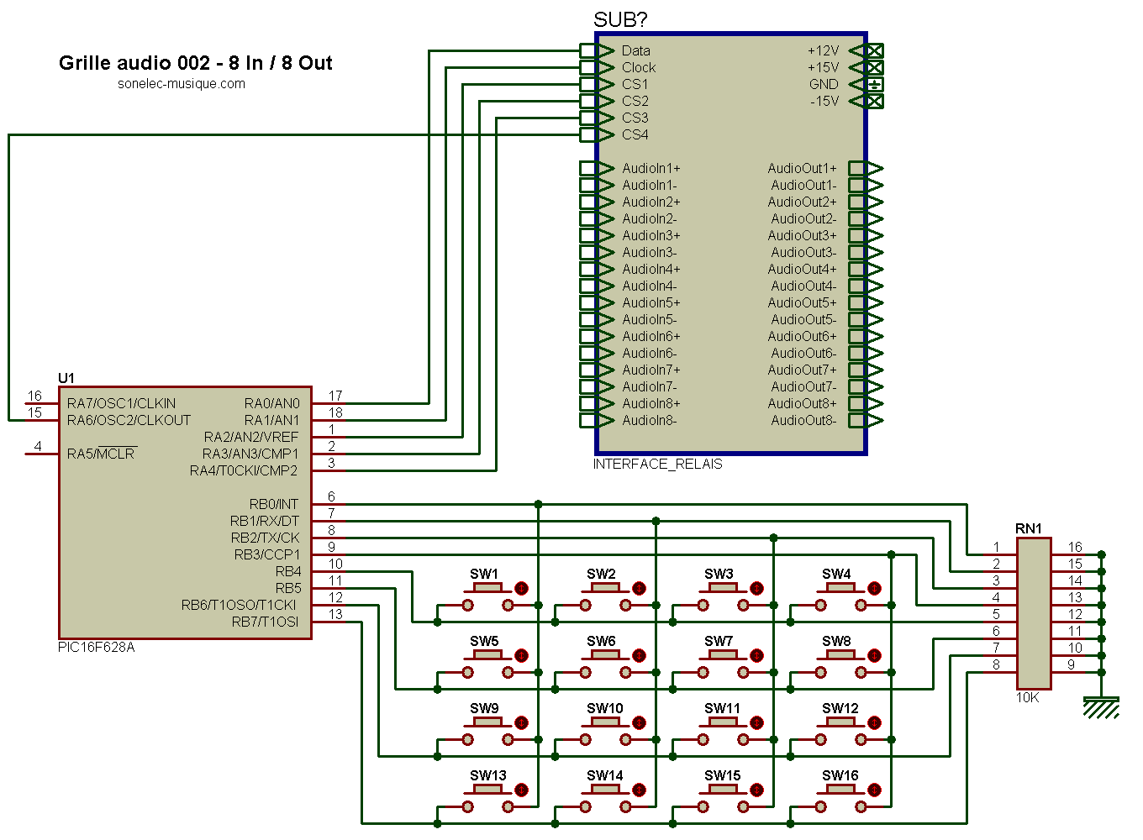Click the Clock input terminal

tap(597, 67)
